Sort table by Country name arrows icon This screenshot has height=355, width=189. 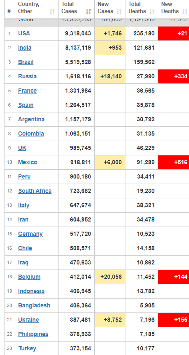52,11
